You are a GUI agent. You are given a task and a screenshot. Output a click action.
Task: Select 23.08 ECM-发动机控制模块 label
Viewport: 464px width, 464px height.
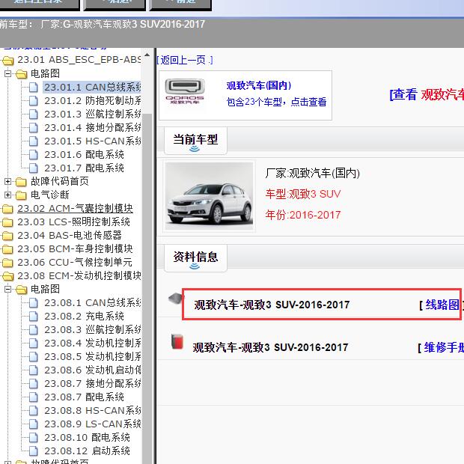click(79, 276)
